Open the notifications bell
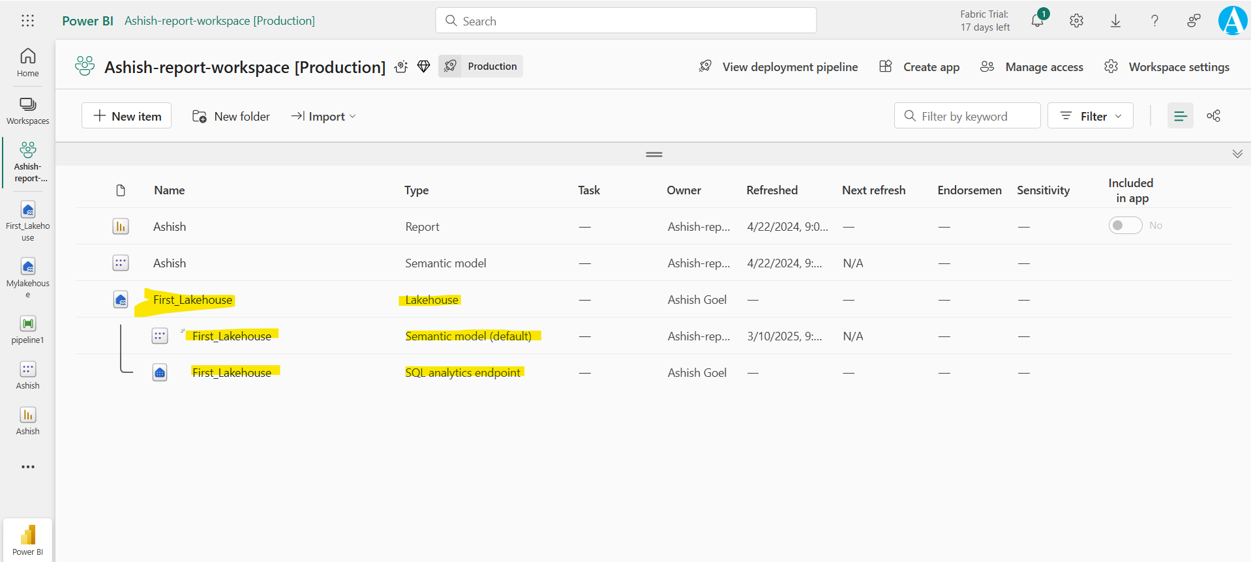1251x562 pixels. tap(1037, 21)
